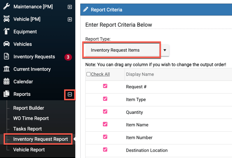Click the Inventory Requests document icon
232x158 pixels.
[x=6, y=57]
